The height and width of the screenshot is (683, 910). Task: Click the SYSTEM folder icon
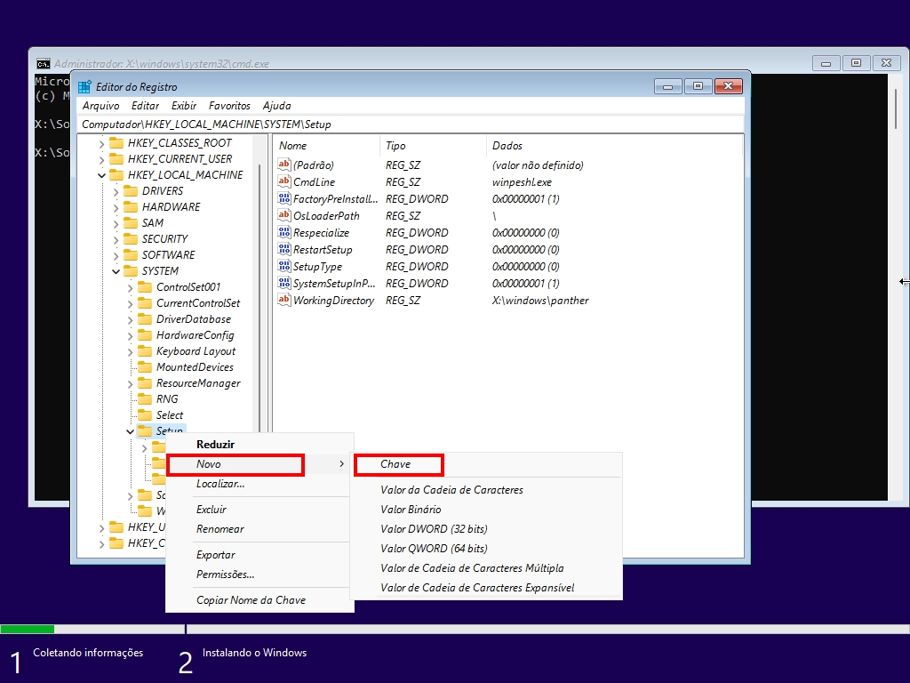pos(132,271)
